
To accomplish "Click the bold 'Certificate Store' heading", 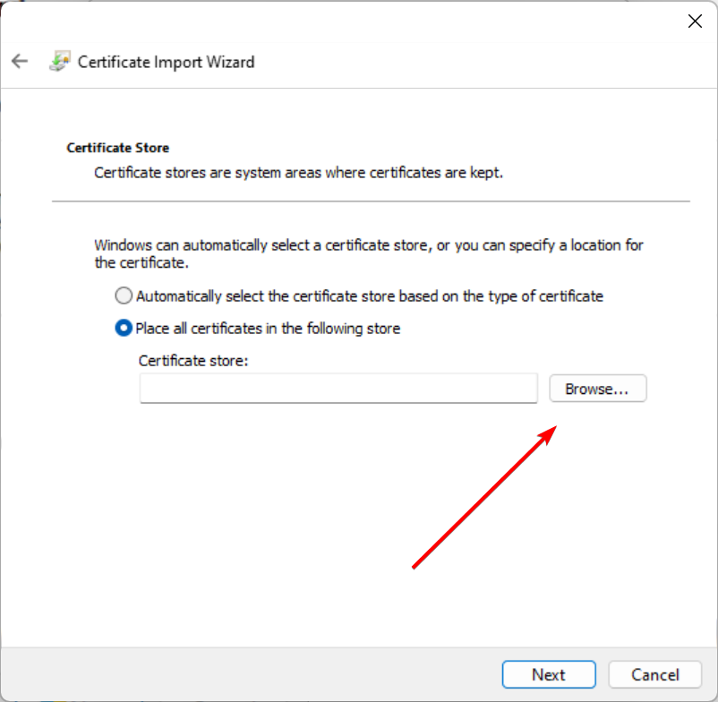I will pos(117,148).
